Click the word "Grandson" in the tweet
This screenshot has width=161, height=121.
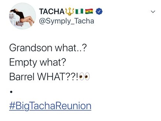[31, 48]
